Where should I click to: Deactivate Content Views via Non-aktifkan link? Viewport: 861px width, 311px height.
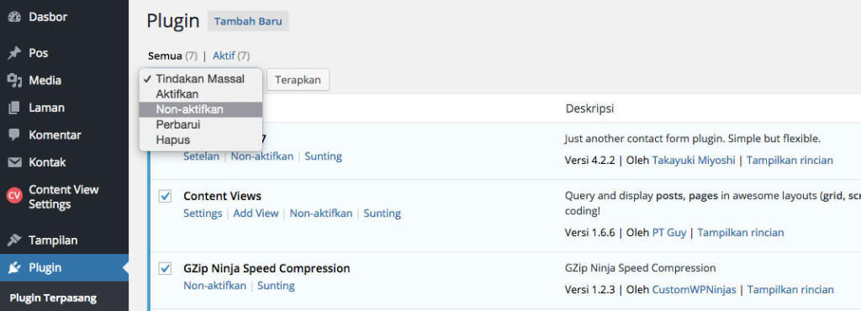321,213
